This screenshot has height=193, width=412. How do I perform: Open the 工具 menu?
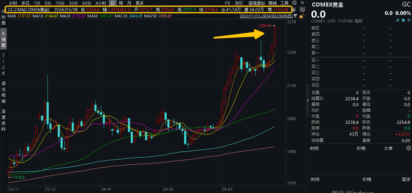pos(284,3)
